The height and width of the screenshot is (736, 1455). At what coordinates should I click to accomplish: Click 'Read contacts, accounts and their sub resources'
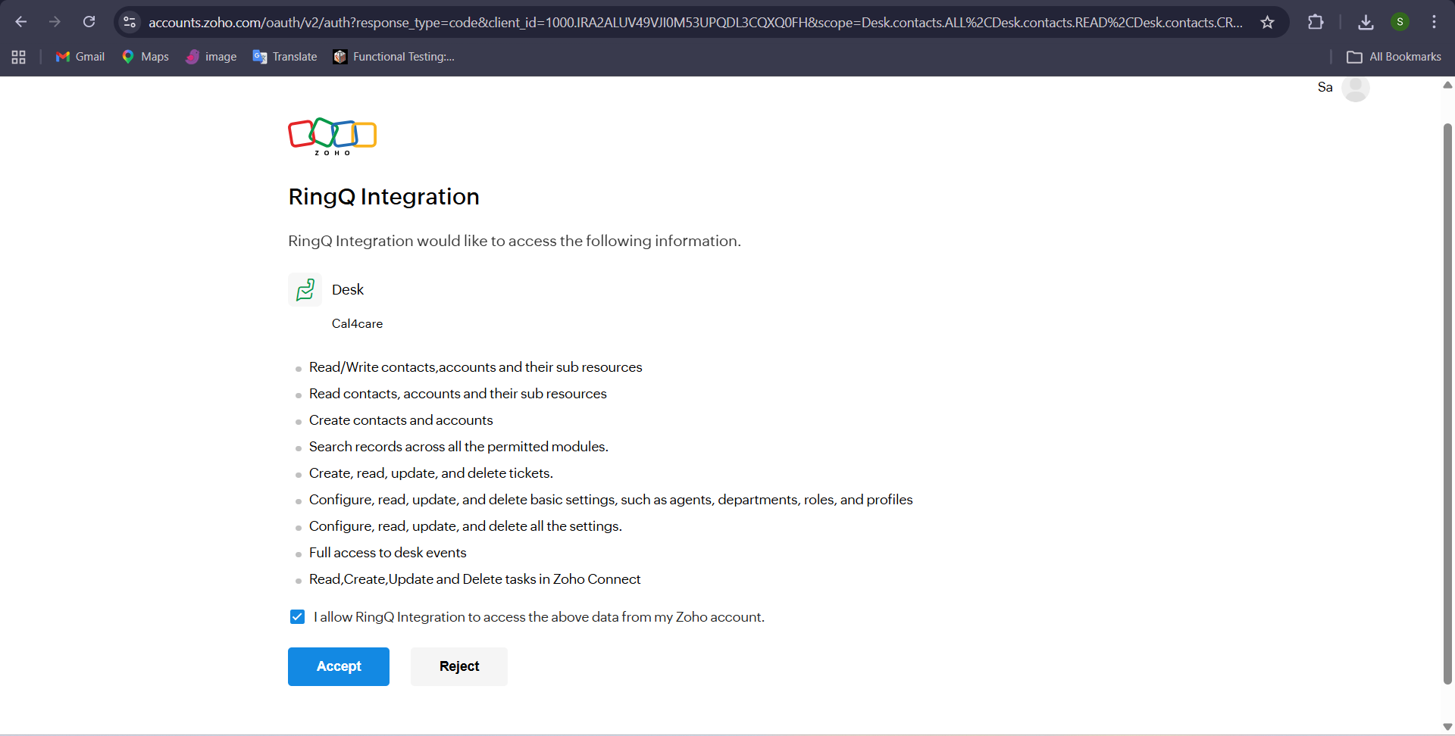tap(458, 394)
